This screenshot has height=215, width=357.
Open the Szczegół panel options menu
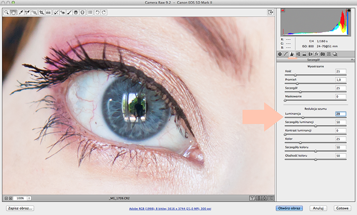pyautogui.click(x=352, y=59)
